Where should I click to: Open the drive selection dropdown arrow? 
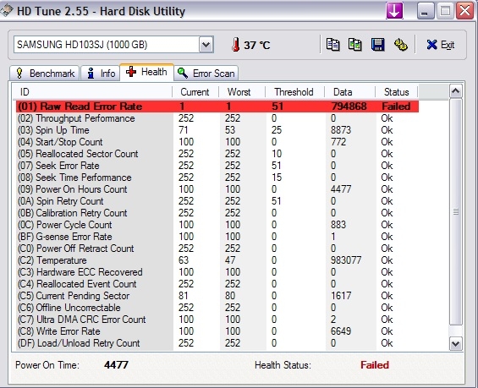[x=206, y=45]
